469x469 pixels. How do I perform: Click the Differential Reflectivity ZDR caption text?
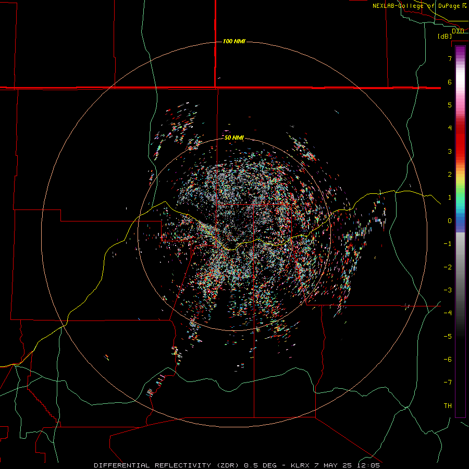237,465
